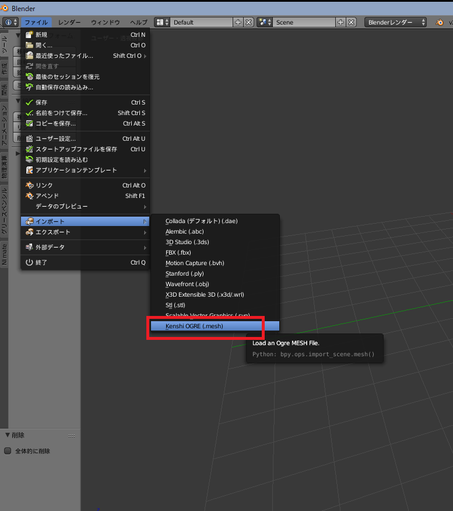Screen dimensions: 453x511
Task: Switch to the 作成 tab
Action: pyautogui.click(x=4, y=69)
